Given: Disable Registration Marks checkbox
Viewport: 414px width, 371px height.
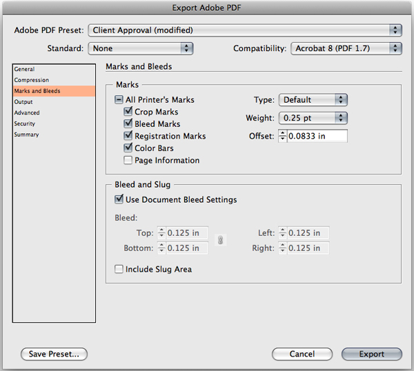Looking at the screenshot, I should [128, 136].
